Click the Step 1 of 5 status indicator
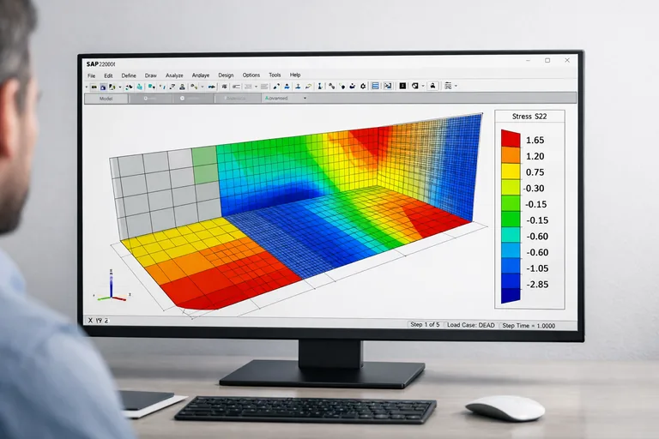 point(426,325)
